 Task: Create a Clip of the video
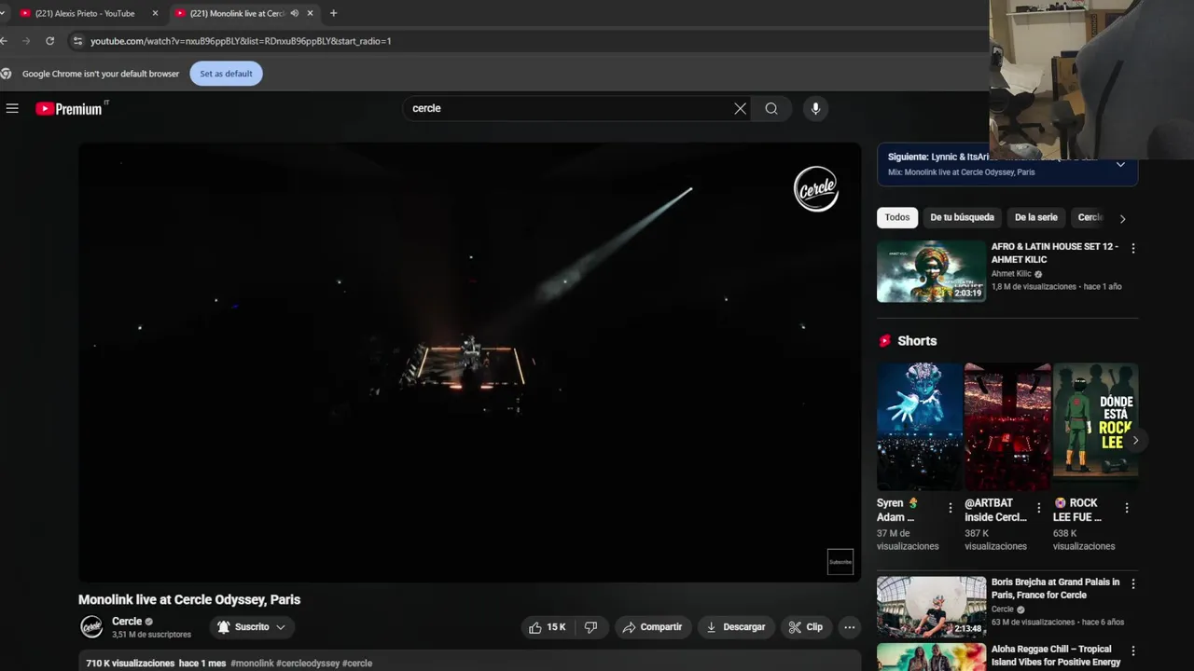click(806, 627)
